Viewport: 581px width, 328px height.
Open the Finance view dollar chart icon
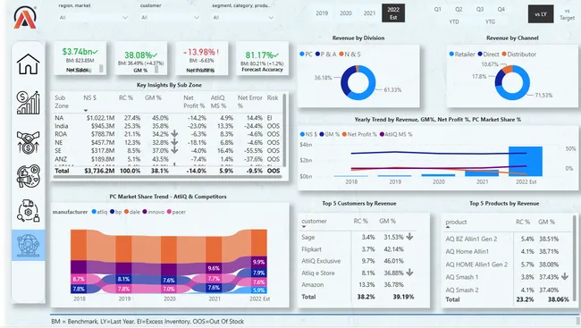click(29, 103)
